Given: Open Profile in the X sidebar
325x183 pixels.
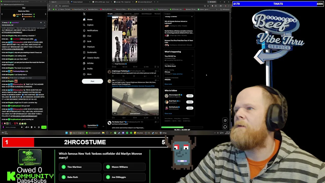Looking at the screenshot, I should pos(88,69).
